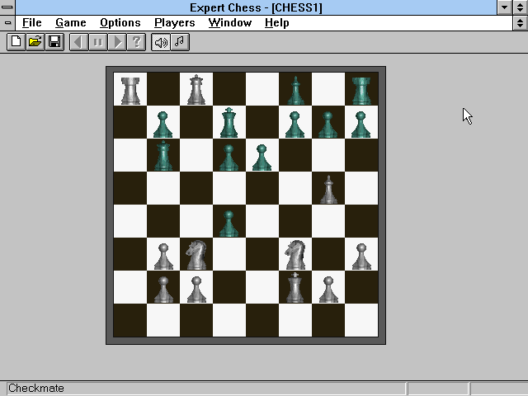Open the Help menu
This screenshot has height=396, width=528.
pyautogui.click(x=277, y=22)
